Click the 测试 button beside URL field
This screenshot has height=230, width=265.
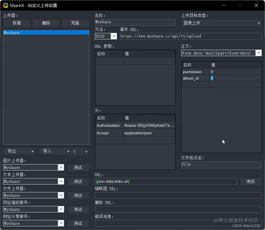coord(251,181)
